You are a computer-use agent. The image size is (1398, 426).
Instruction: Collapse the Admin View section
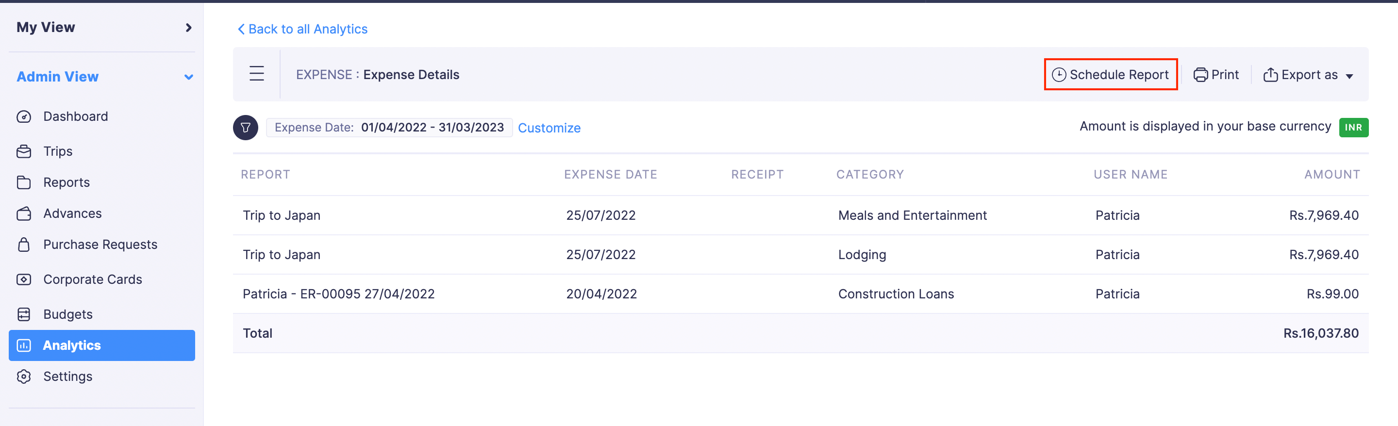pos(188,77)
